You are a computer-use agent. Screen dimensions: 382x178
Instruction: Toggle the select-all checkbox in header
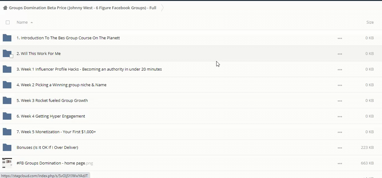[8, 22]
